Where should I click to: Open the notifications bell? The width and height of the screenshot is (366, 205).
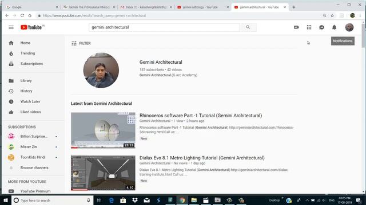[334, 27]
